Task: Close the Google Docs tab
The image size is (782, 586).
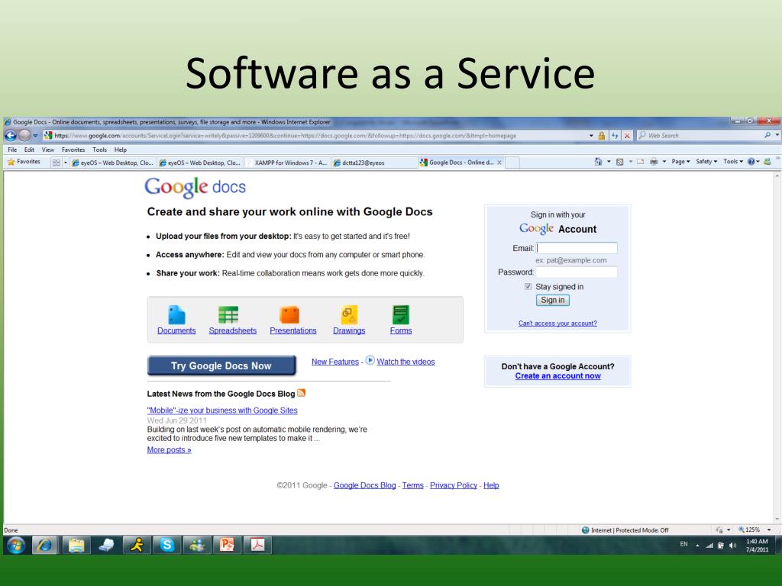Action: (x=499, y=163)
